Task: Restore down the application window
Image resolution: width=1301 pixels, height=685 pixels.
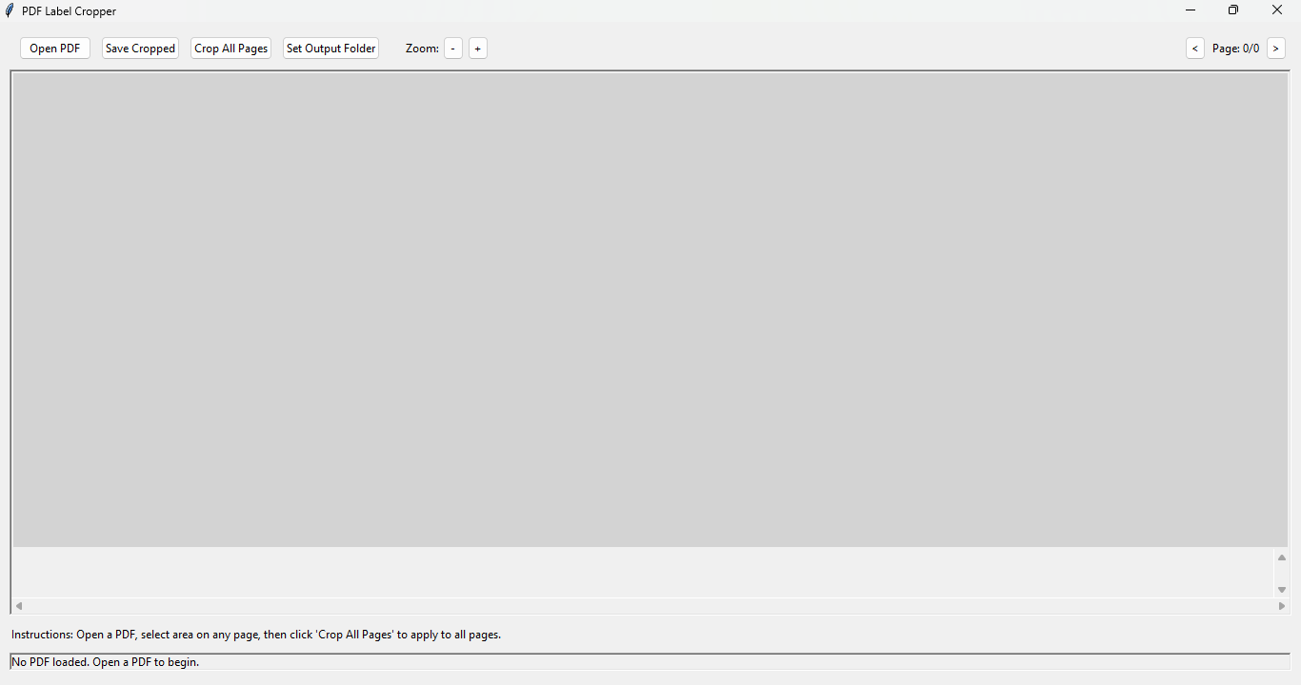Action: coord(1233,10)
